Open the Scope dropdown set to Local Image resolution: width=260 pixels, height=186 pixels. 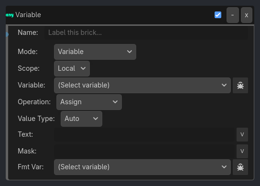click(x=72, y=68)
